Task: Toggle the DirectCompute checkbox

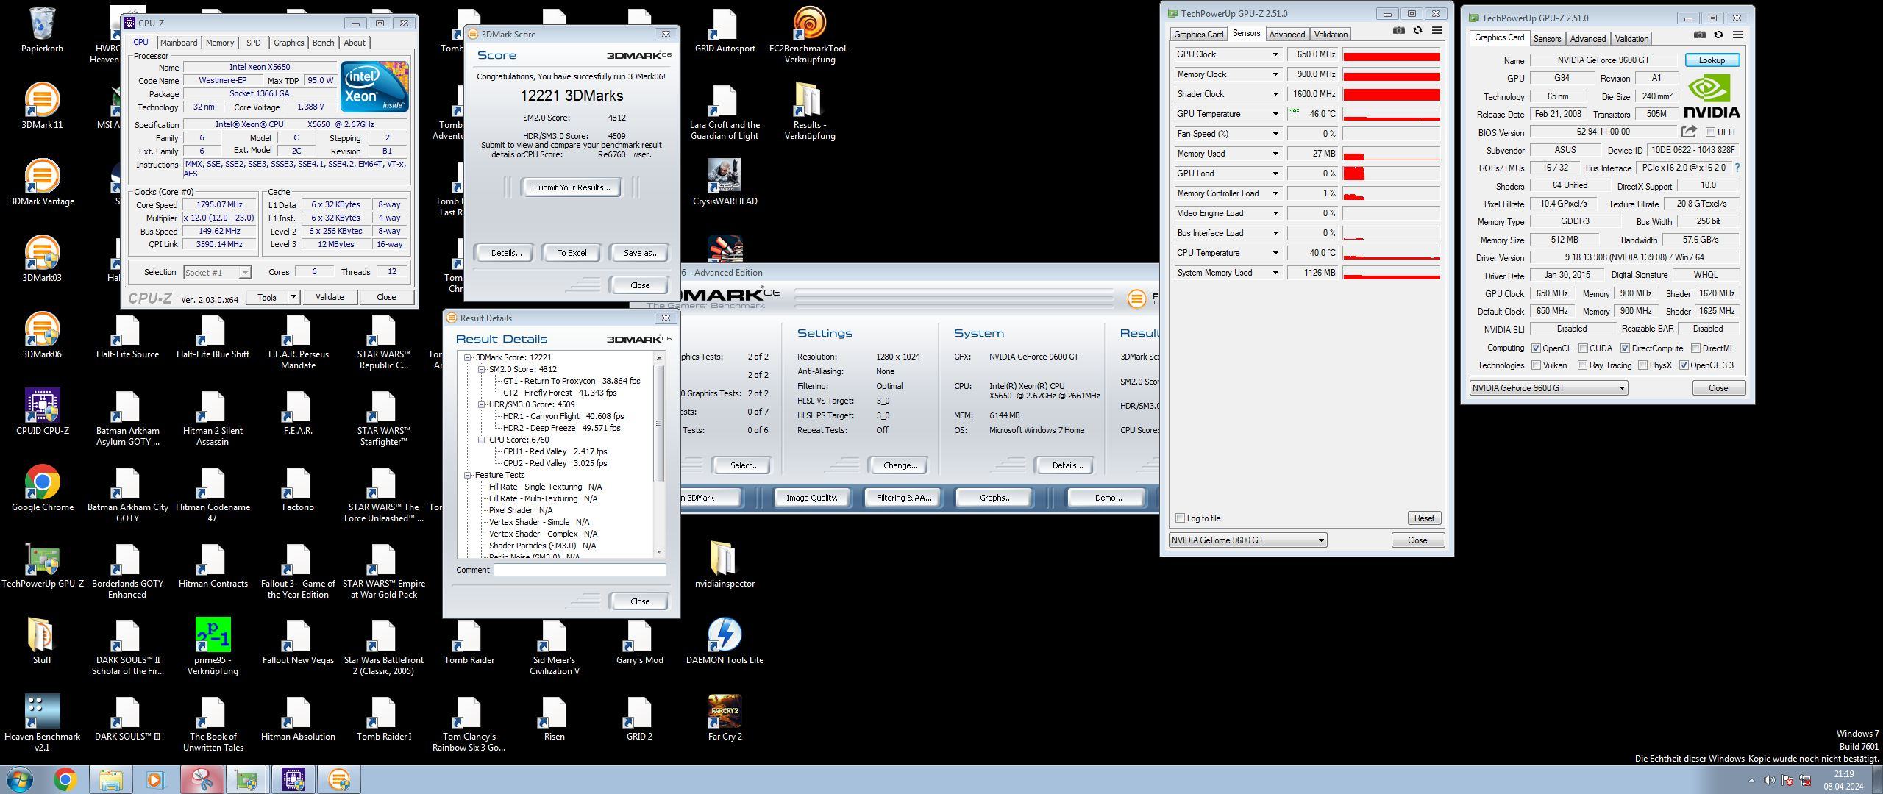Action: click(x=1625, y=348)
